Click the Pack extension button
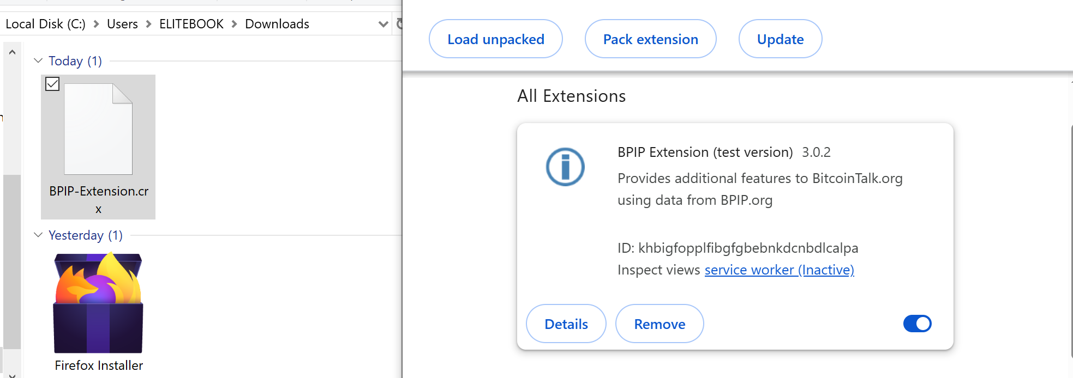 pos(651,39)
